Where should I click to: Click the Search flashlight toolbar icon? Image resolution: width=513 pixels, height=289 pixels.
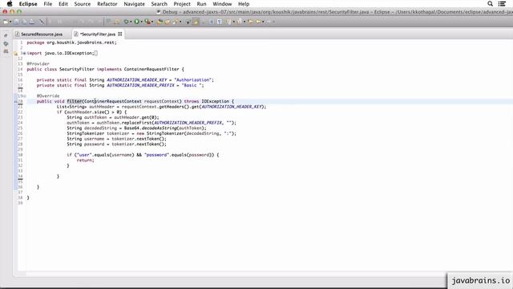pos(188,22)
